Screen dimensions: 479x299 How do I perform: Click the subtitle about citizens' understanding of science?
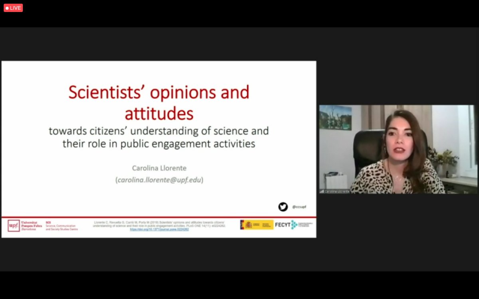tap(159, 137)
